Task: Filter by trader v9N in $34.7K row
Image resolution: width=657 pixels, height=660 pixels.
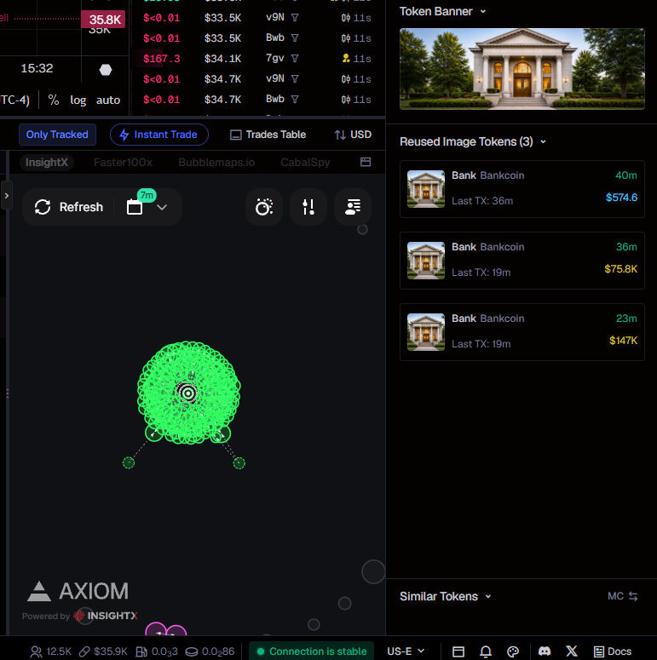Action: coord(295,78)
